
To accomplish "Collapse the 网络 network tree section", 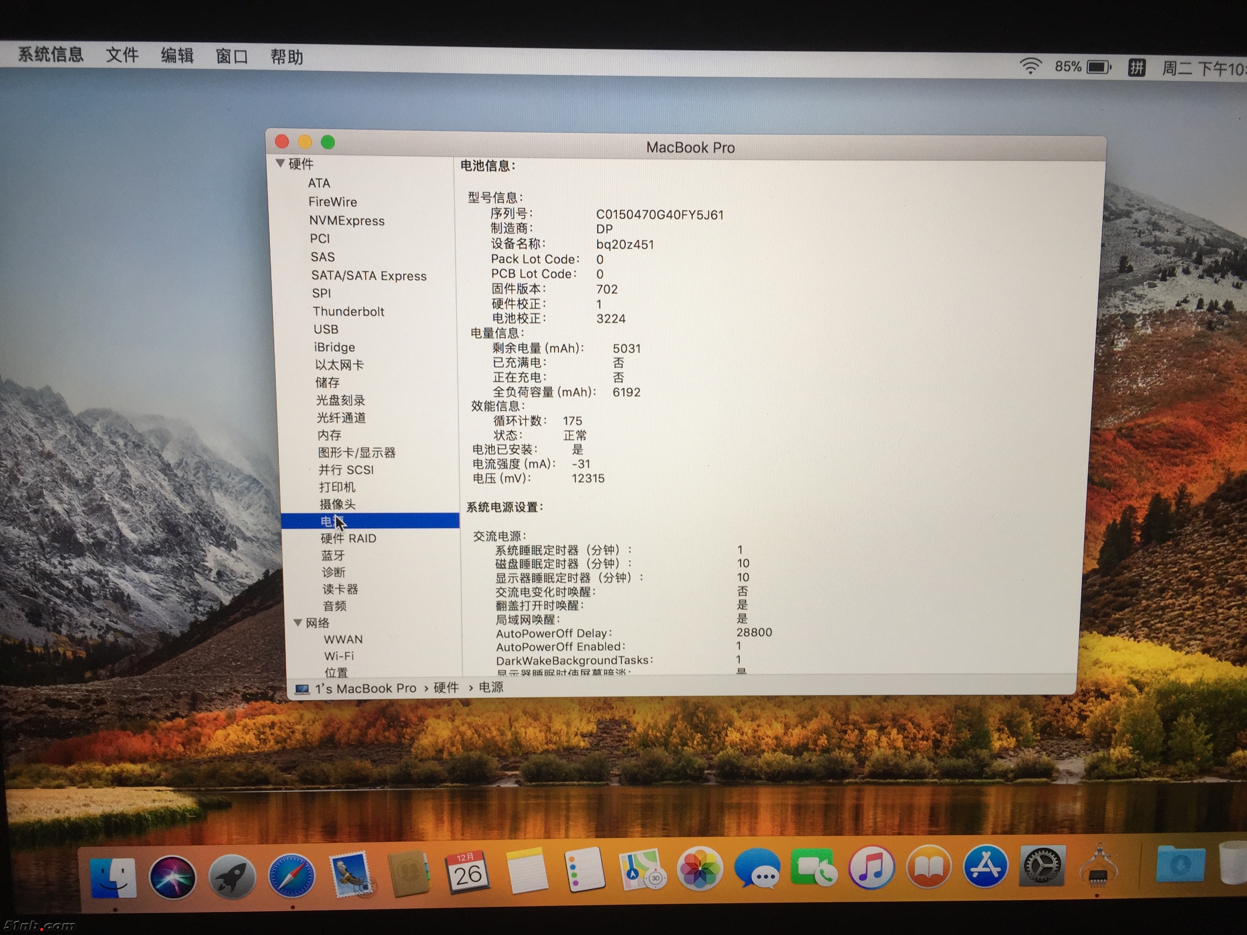I will click(x=298, y=622).
